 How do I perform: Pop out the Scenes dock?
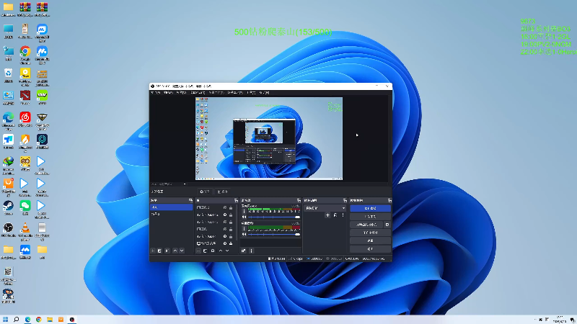(190, 200)
